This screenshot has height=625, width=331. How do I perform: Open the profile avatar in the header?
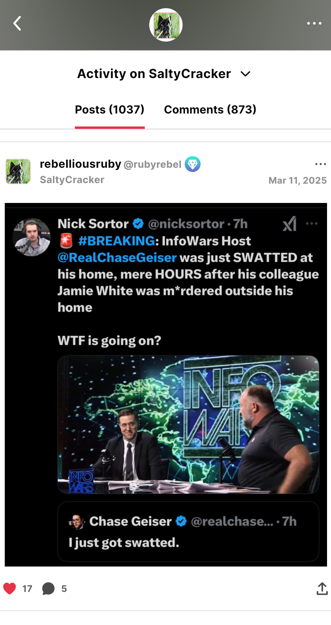pos(166,25)
